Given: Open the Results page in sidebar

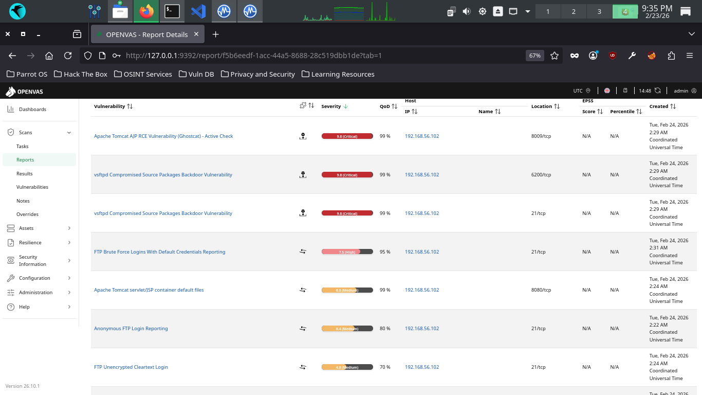Looking at the screenshot, I should (24, 174).
